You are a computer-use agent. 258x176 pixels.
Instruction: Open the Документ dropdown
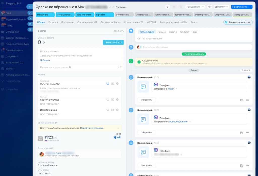(221, 7)
